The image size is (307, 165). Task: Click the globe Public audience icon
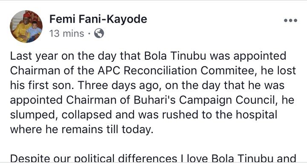click(x=99, y=33)
